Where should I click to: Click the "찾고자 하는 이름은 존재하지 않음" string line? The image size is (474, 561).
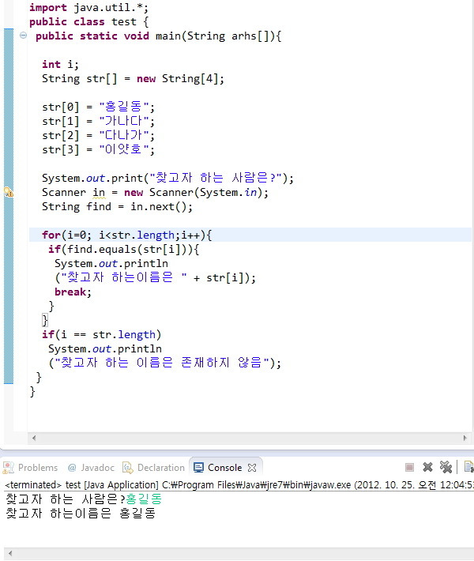click(x=165, y=363)
